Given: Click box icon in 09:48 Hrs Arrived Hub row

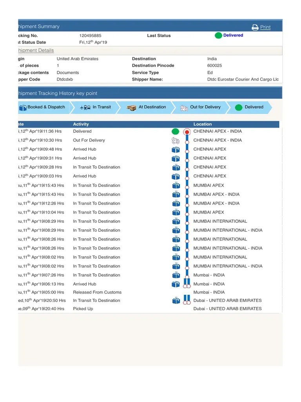Looking at the screenshot, I should click(x=176, y=150).
